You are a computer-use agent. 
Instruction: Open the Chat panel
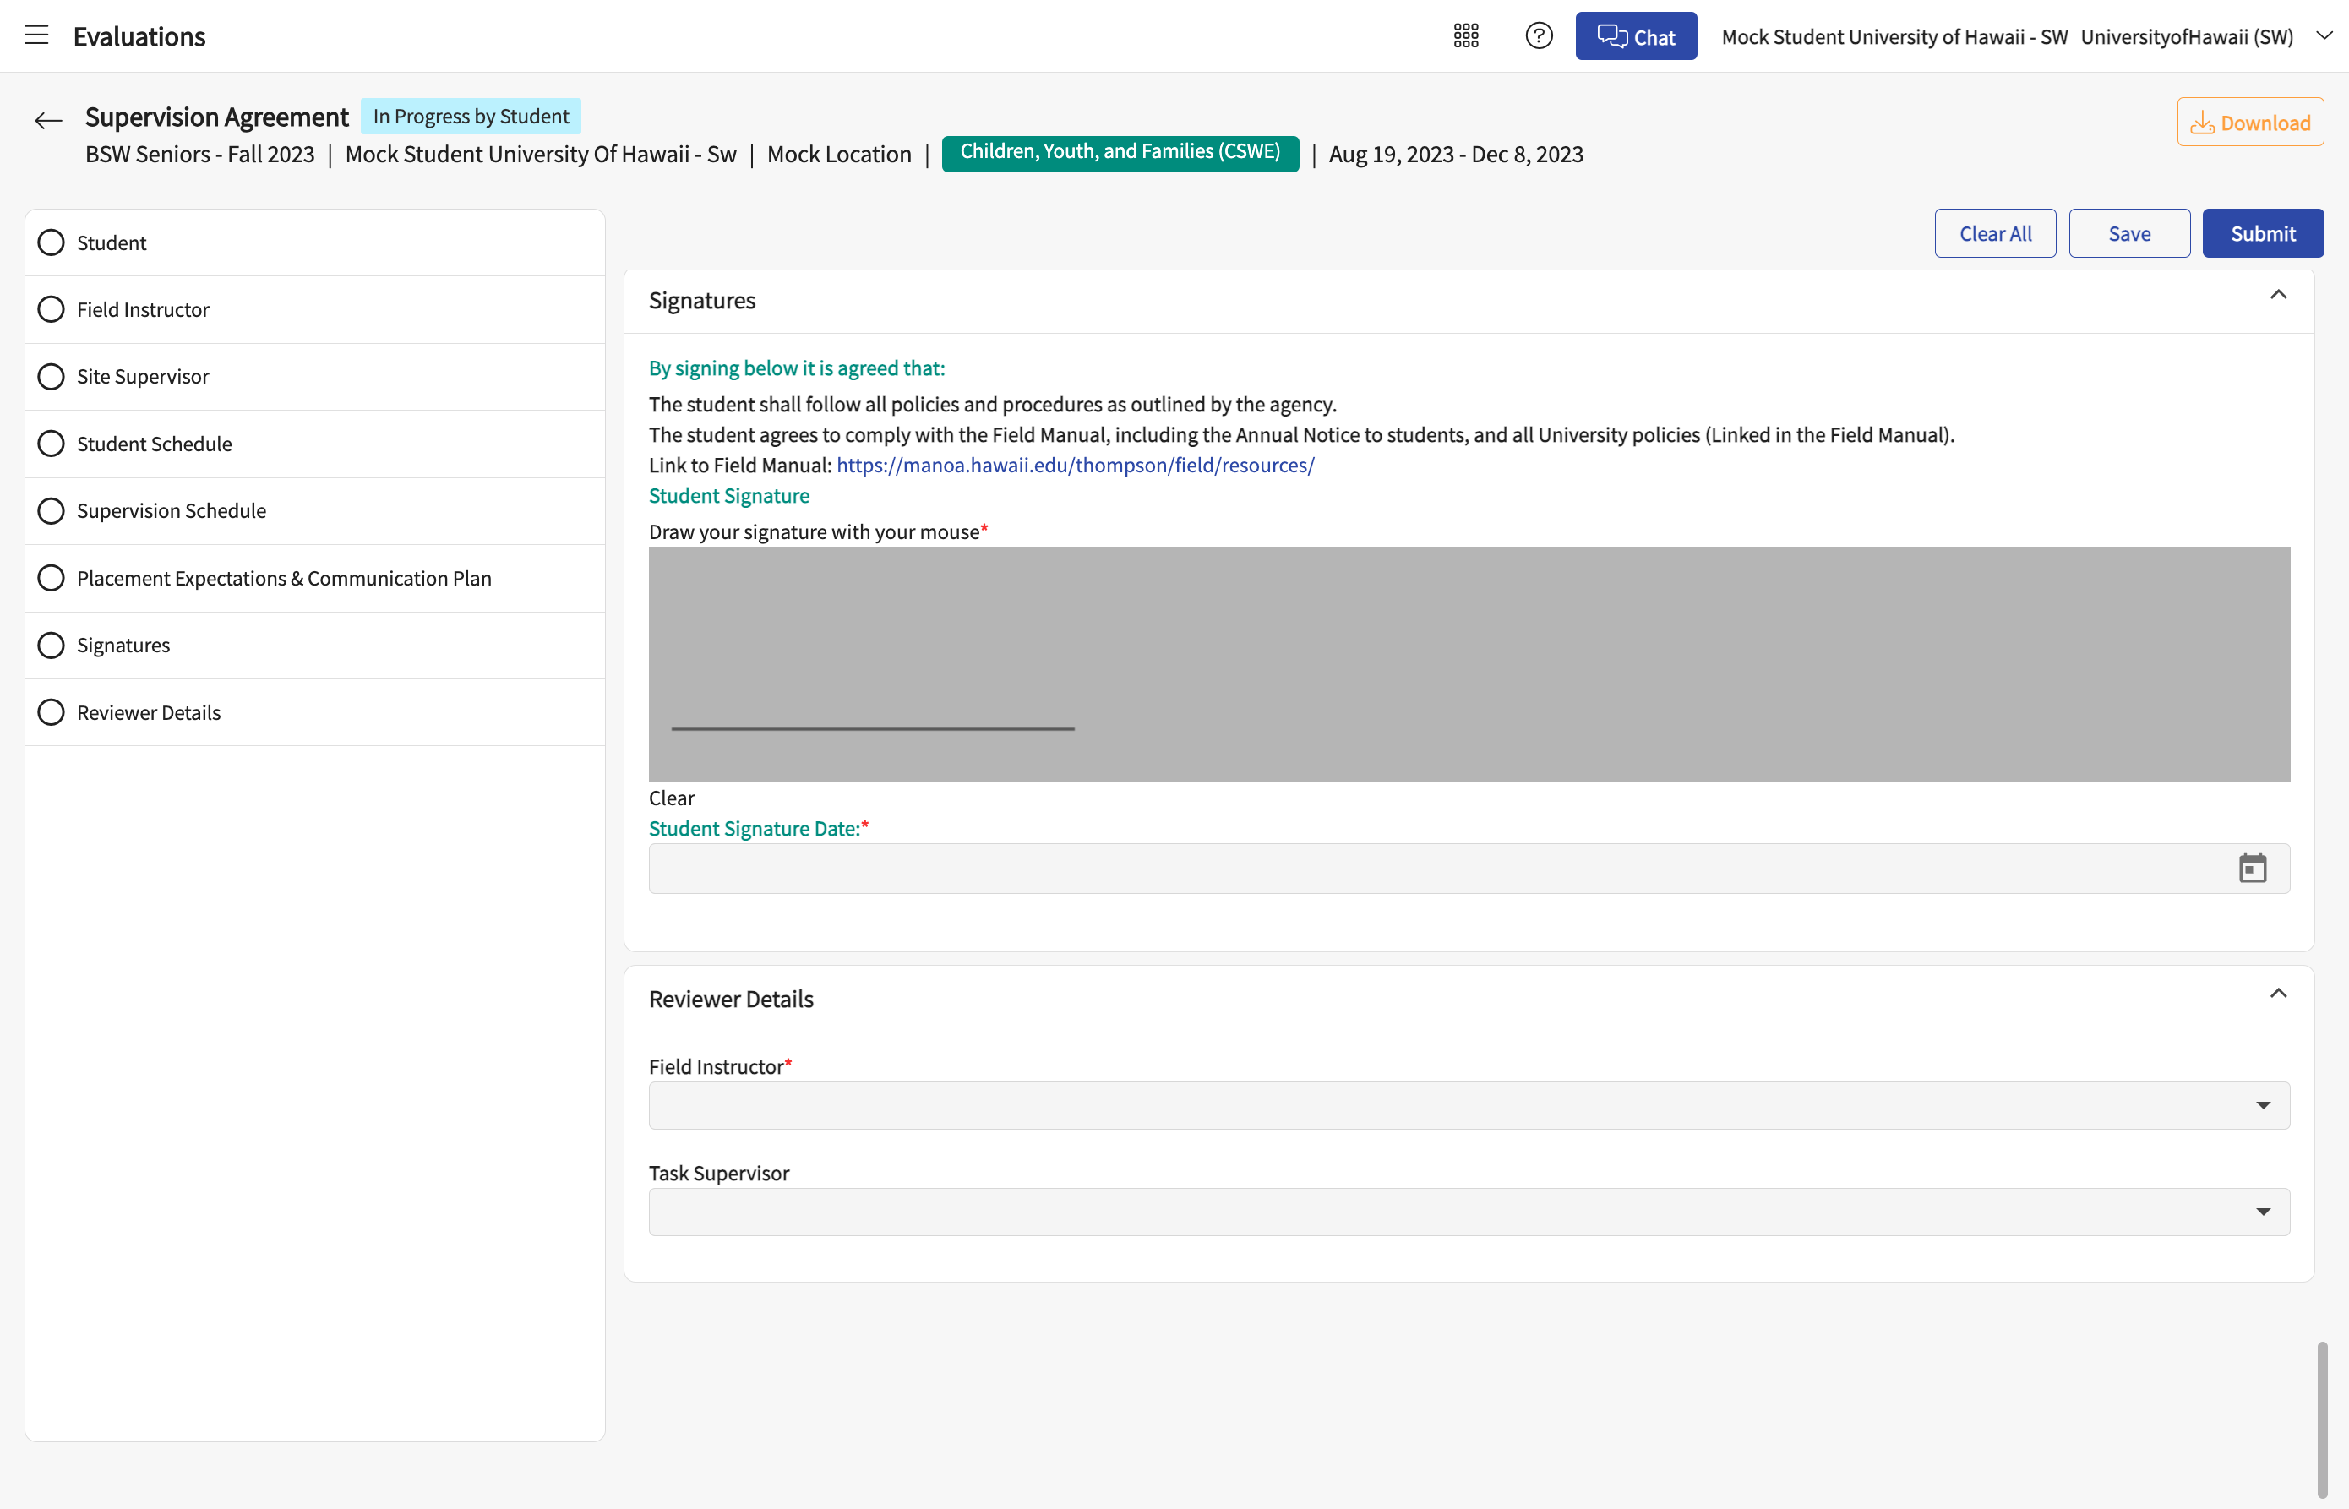pos(1636,36)
